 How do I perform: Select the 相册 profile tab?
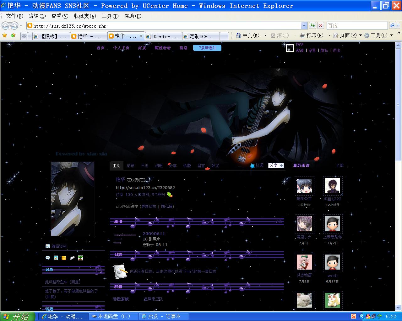point(159,166)
